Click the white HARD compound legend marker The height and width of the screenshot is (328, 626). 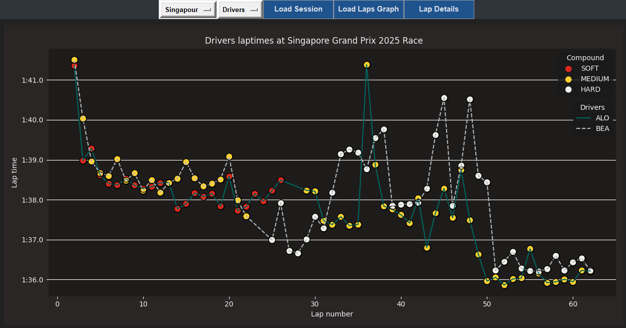(568, 90)
